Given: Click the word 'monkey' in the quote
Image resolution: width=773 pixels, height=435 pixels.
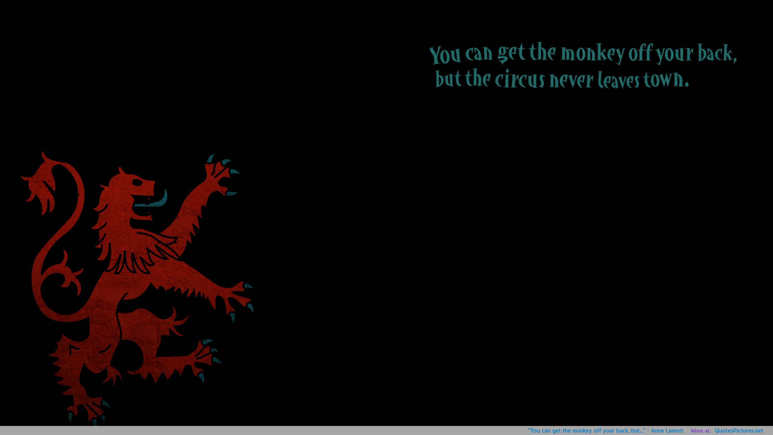Looking at the screenshot, I should (x=592, y=54).
